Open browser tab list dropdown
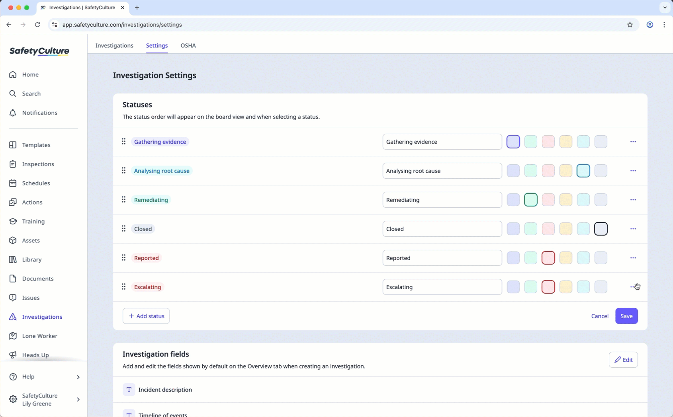The width and height of the screenshot is (673, 417). click(665, 8)
